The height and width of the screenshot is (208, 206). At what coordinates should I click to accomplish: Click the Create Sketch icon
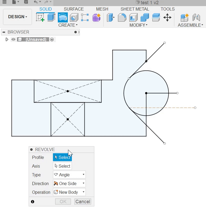click(40, 17)
